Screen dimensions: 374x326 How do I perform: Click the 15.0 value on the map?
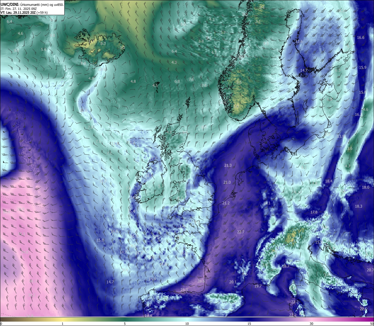click(x=100, y=240)
